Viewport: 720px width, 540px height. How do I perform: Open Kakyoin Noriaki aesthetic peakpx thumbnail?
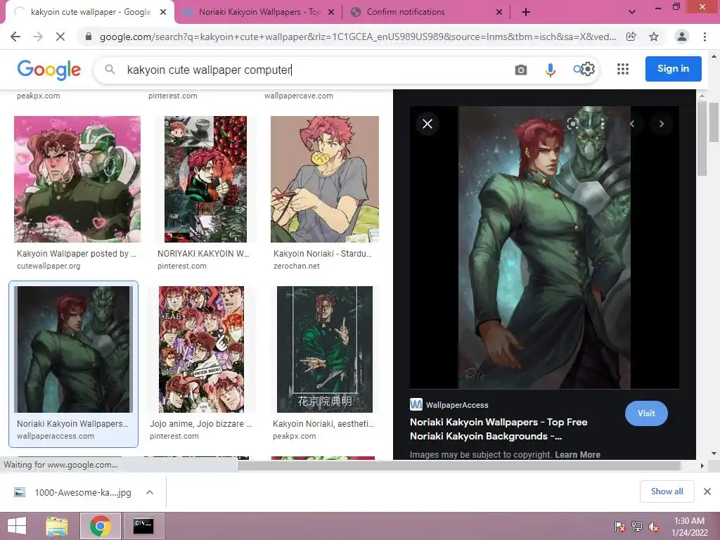(x=325, y=349)
